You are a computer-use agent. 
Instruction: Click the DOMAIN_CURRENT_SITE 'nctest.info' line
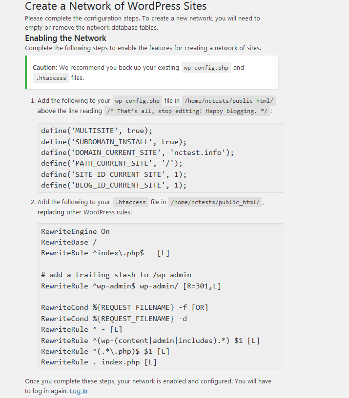click(137, 152)
